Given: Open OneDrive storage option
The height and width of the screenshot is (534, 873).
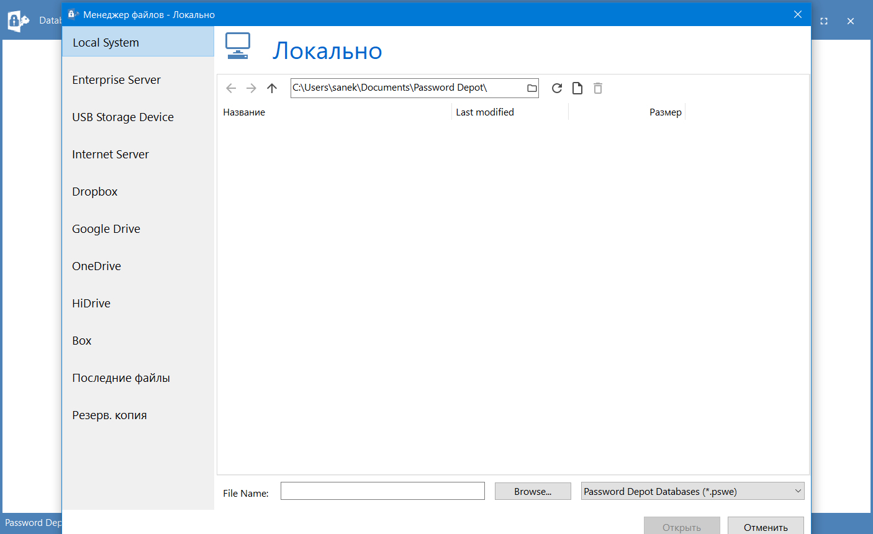Looking at the screenshot, I should pyautogui.click(x=97, y=266).
